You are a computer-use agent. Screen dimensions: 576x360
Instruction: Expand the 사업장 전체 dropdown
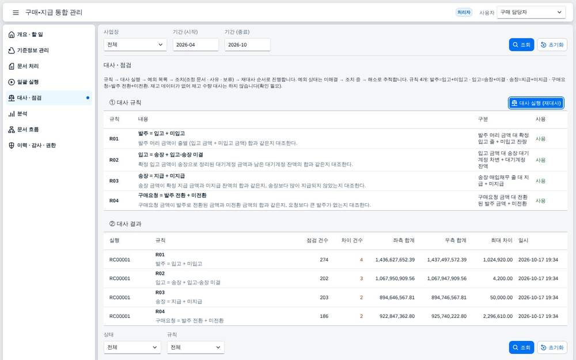pos(135,45)
